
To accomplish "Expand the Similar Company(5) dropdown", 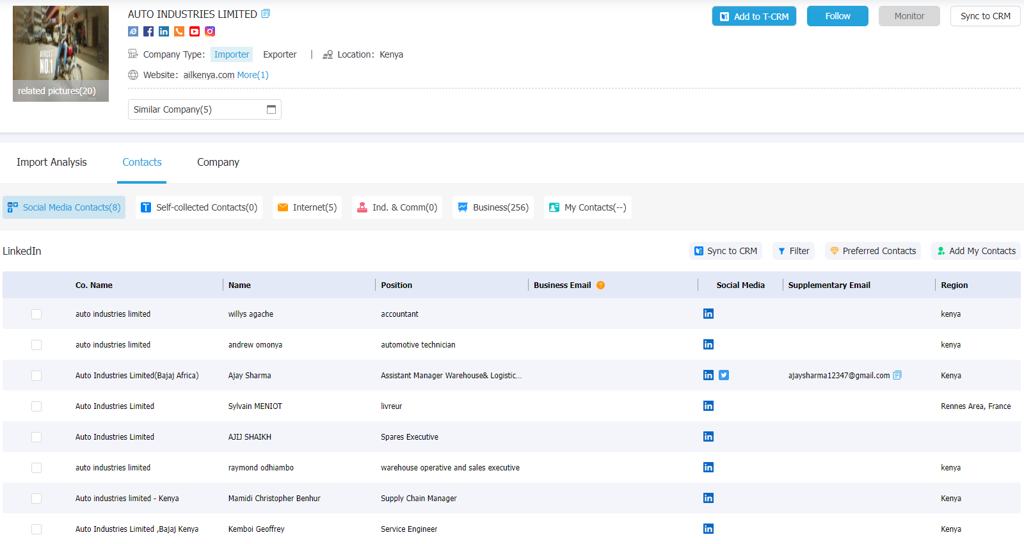I will tap(205, 109).
